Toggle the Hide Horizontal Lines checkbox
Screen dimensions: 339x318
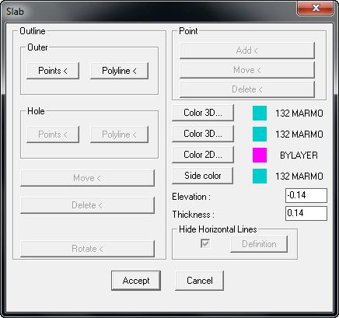click(x=205, y=243)
